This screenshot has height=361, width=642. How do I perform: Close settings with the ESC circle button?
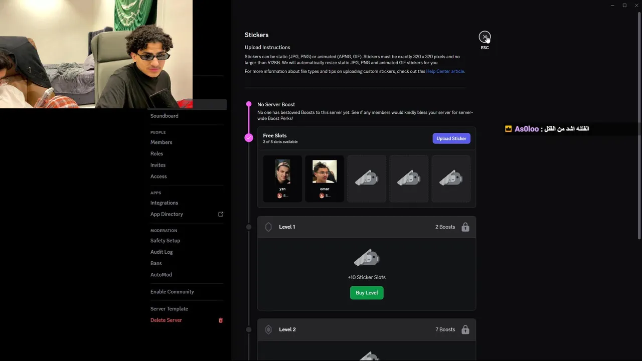tap(485, 37)
